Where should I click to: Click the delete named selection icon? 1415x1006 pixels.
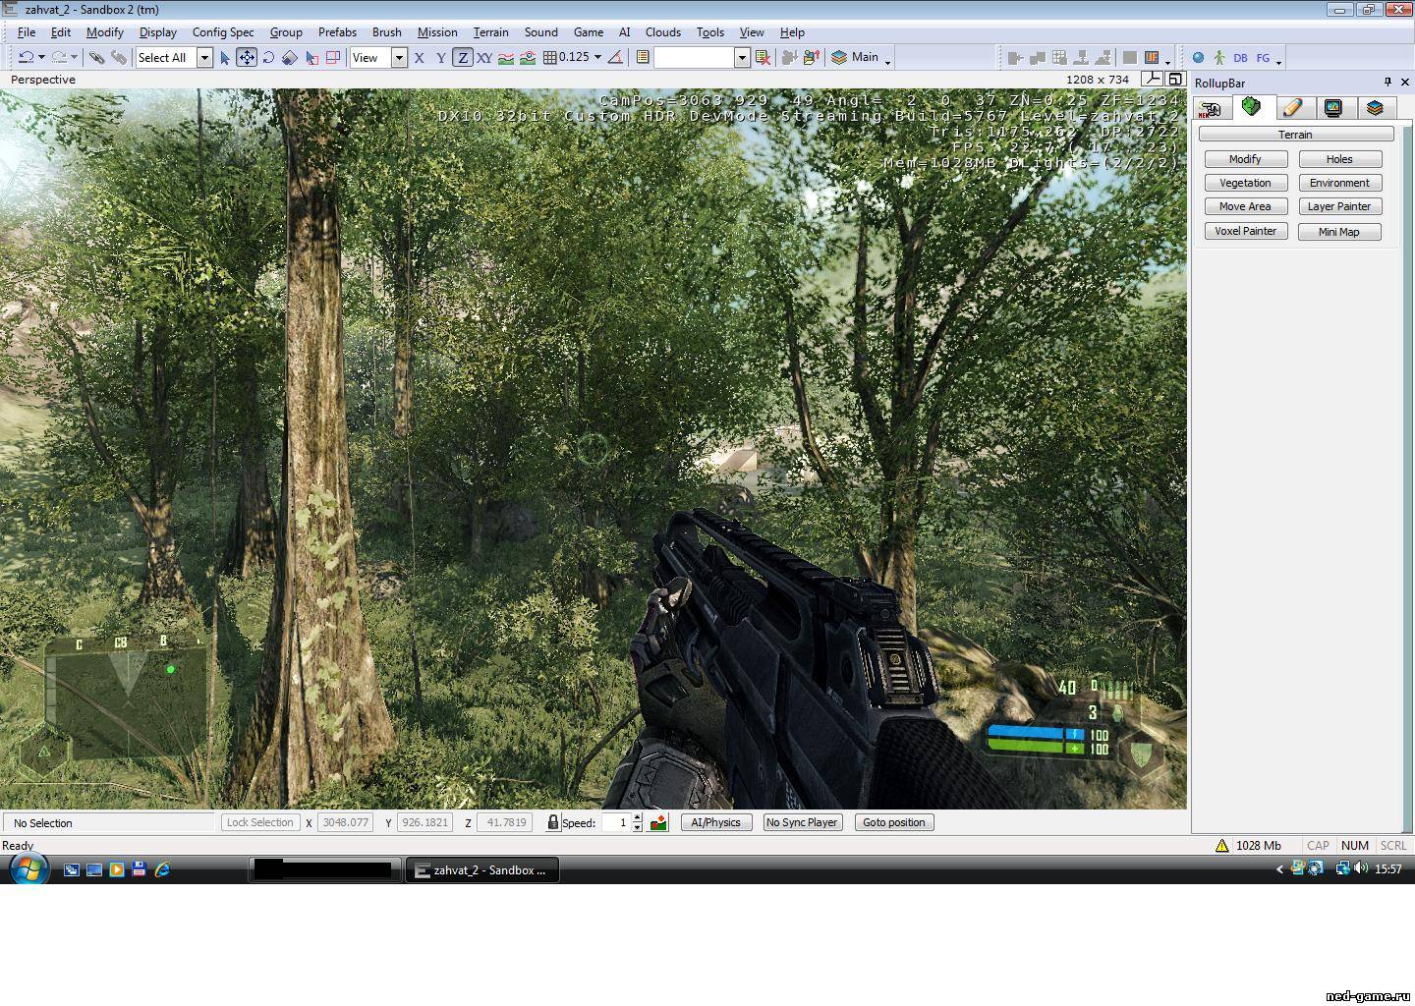pyautogui.click(x=763, y=58)
